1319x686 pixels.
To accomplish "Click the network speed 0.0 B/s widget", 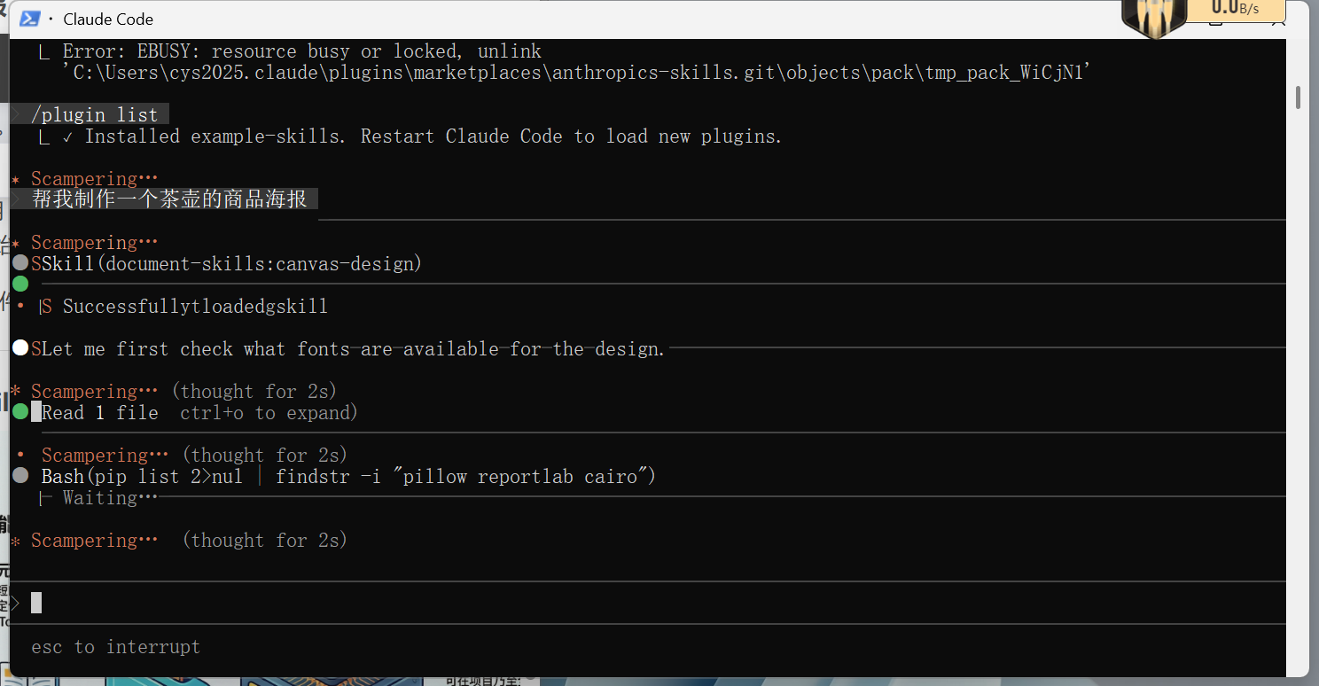I will [x=1236, y=8].
